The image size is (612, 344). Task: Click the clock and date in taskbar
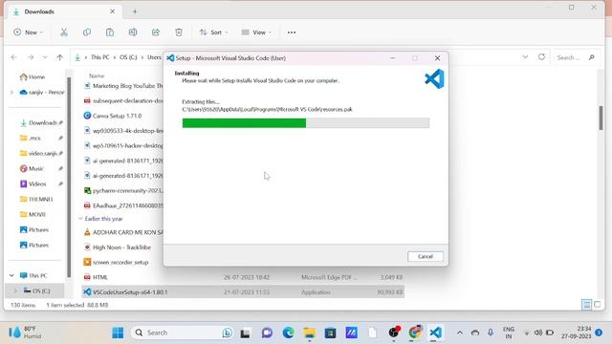[x=577, y=333]
